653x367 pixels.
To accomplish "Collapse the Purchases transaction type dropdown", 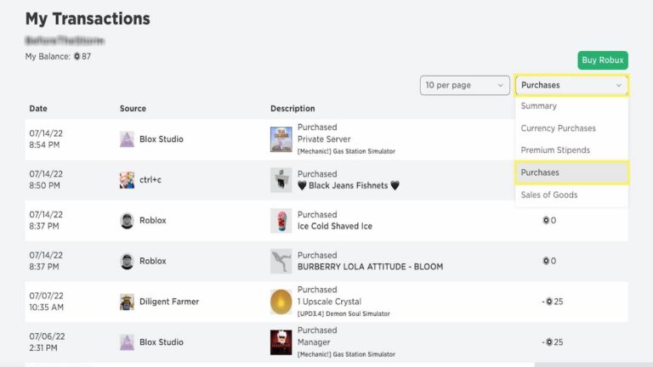I will [571, 85].
